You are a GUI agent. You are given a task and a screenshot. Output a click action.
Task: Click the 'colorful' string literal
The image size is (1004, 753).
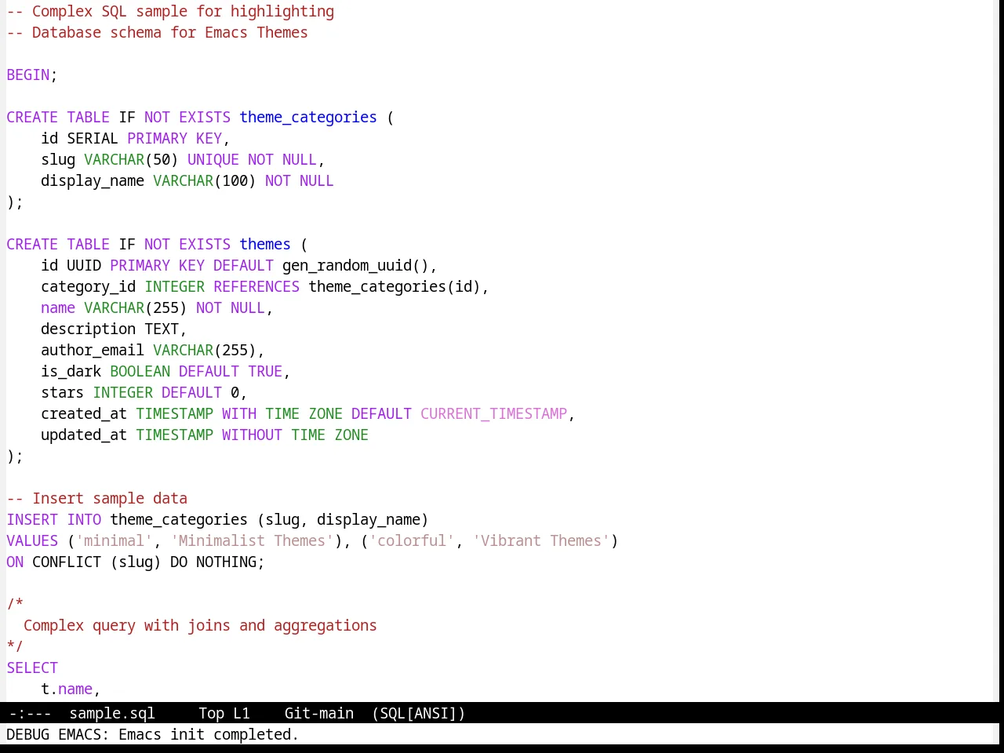coord(412,540)
